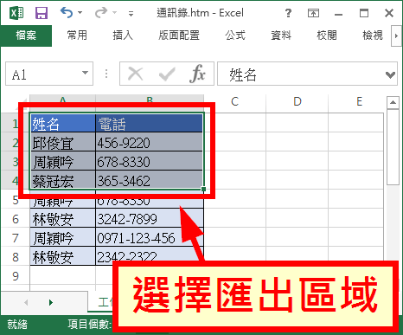Viewport: 403px width, 335px height.
Task: Select column E header
Action: tap(359, 101)
